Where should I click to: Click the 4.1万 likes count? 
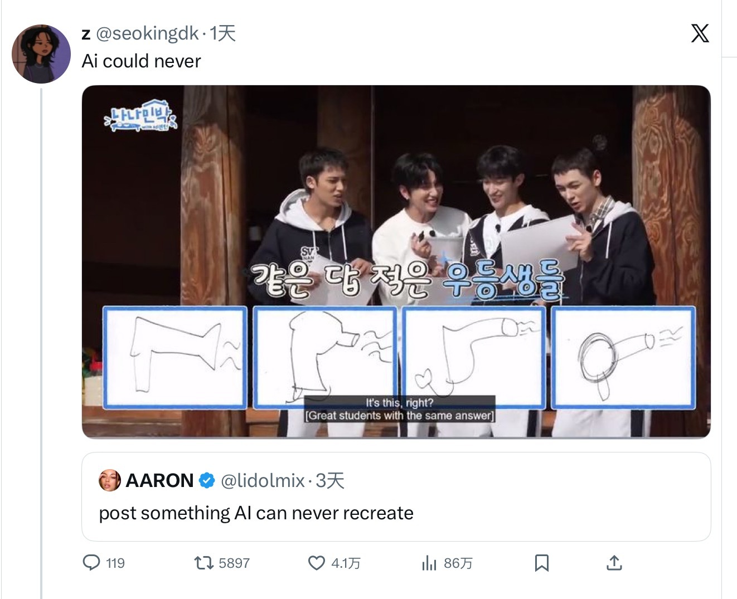pos(346,563)
